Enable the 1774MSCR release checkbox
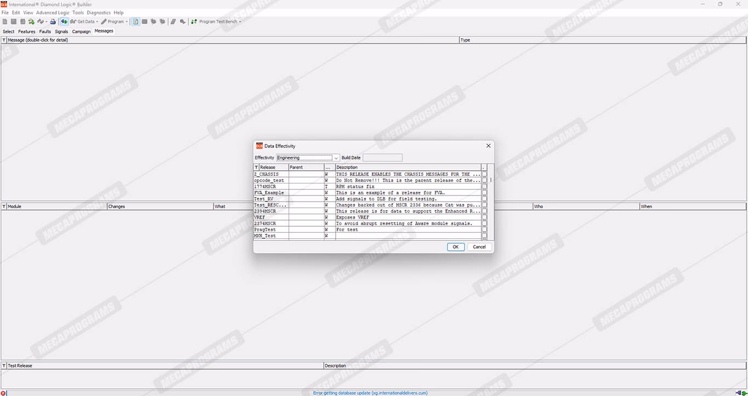 (x=484, y=187)
